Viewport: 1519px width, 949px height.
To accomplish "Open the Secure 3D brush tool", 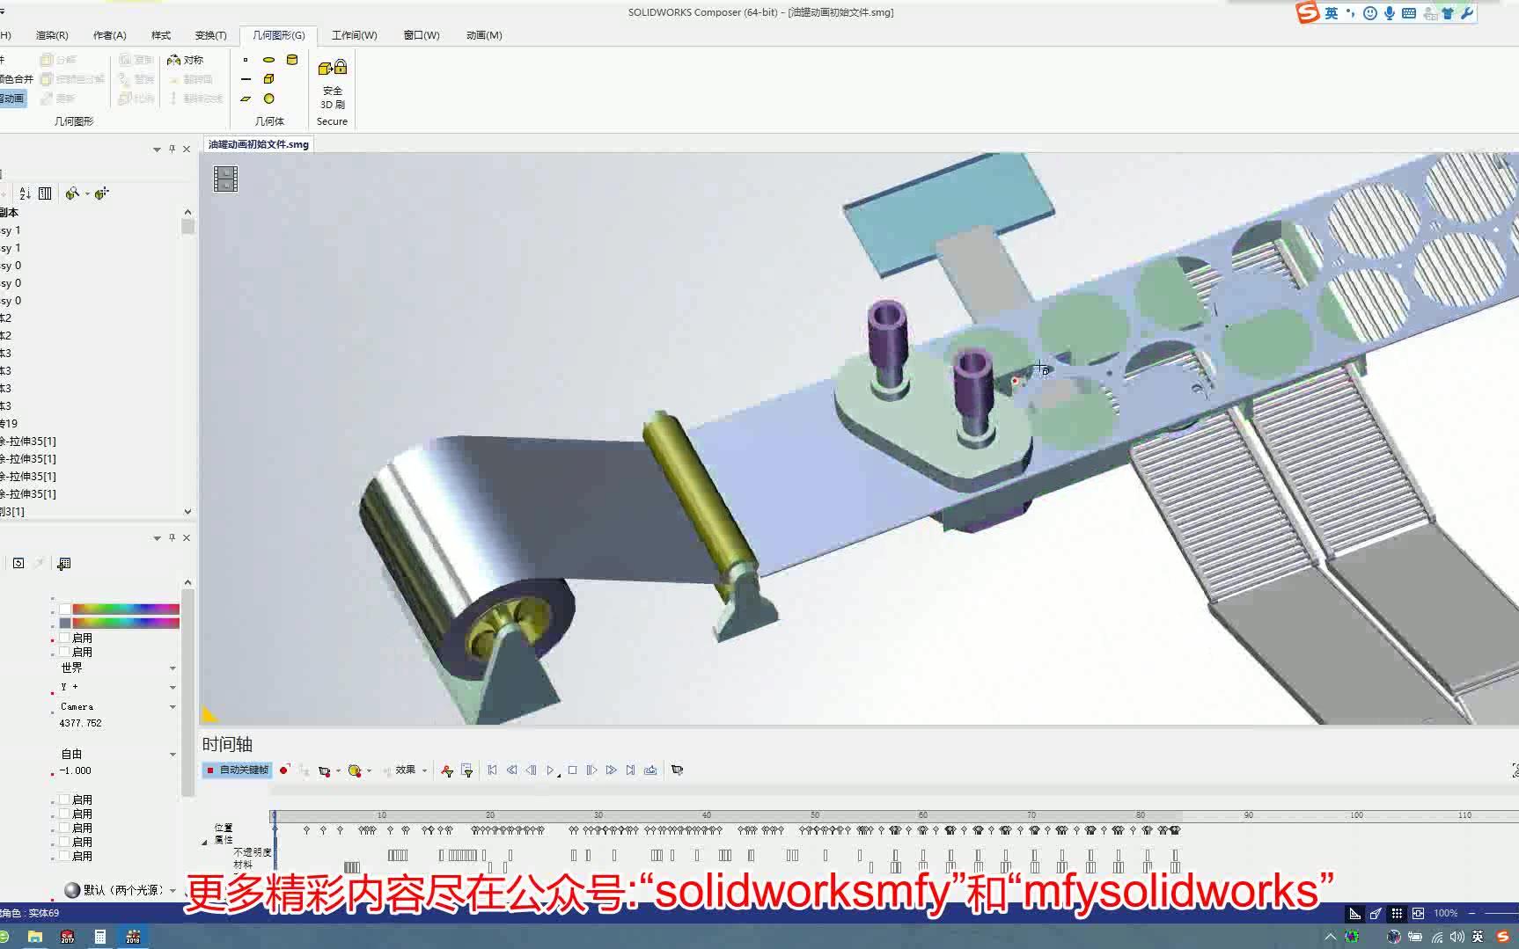I will 333,84.
